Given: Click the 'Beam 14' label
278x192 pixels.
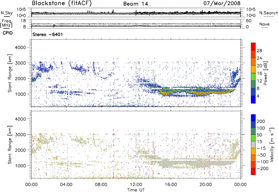Looking at the screenshot, I should pos(136,4).
